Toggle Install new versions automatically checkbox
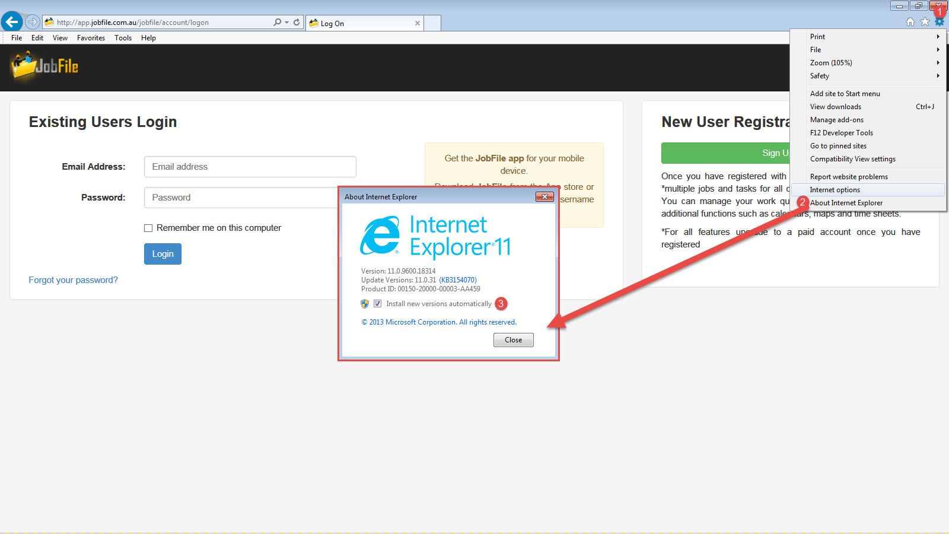Viewport: 949px width, 534px height. tap(377, 304)
